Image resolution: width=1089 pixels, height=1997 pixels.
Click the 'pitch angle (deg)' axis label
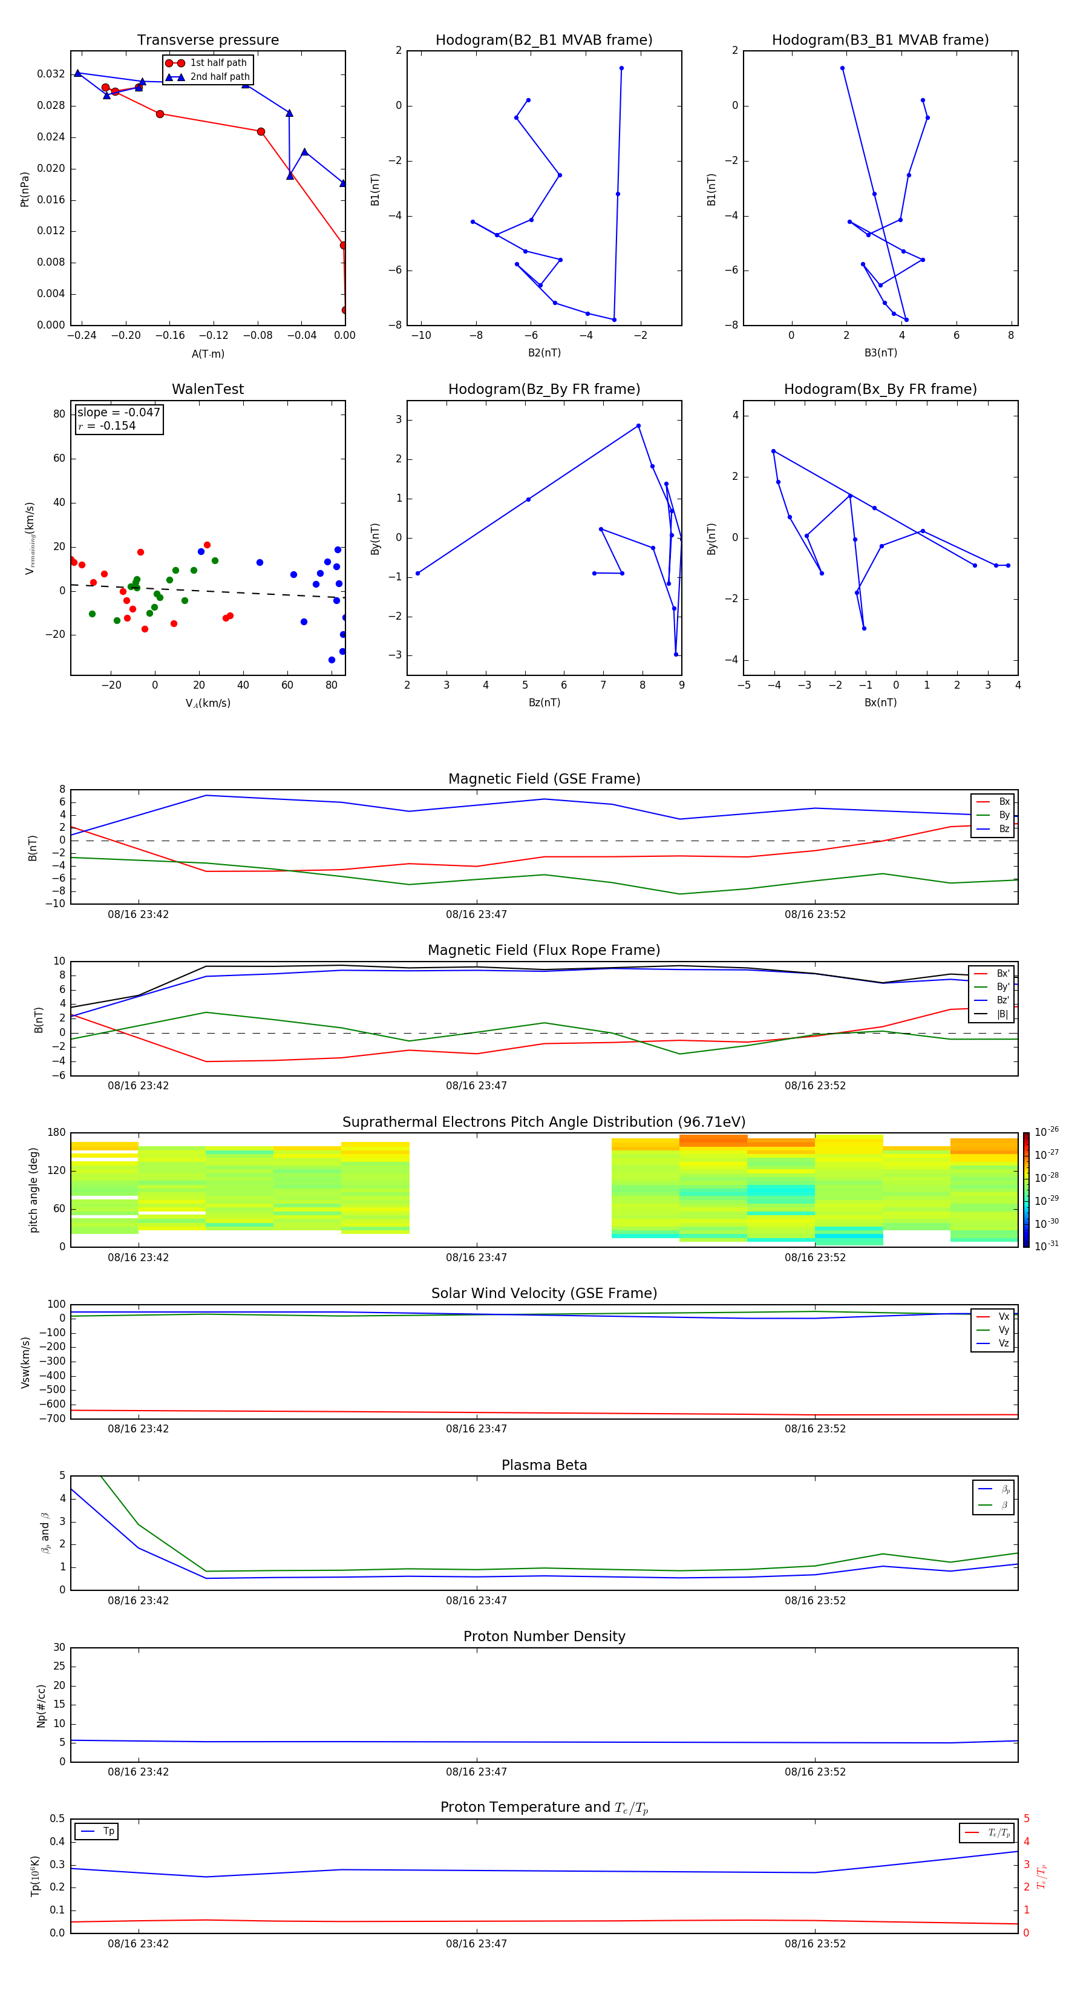tap(33, 1190)
